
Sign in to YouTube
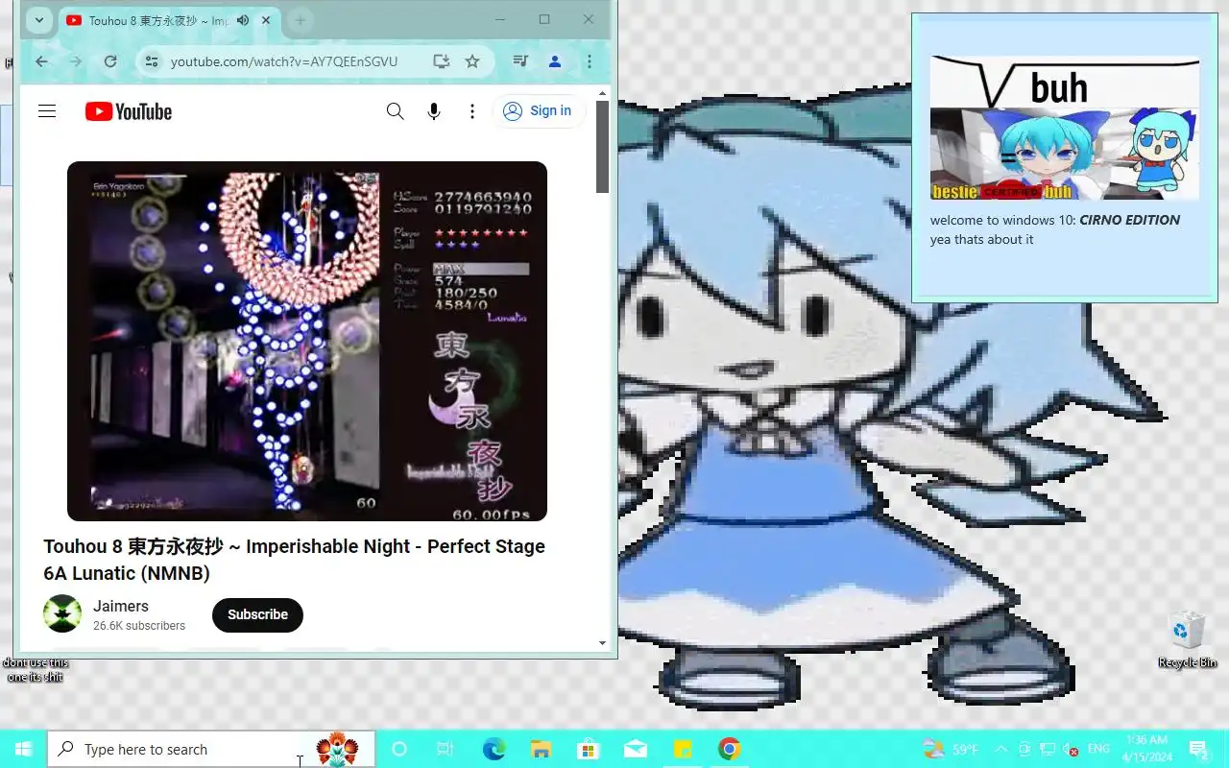(x=539, y=111)
